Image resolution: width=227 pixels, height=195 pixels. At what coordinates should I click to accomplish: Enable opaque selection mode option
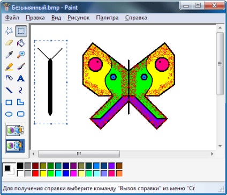[15, 130]
